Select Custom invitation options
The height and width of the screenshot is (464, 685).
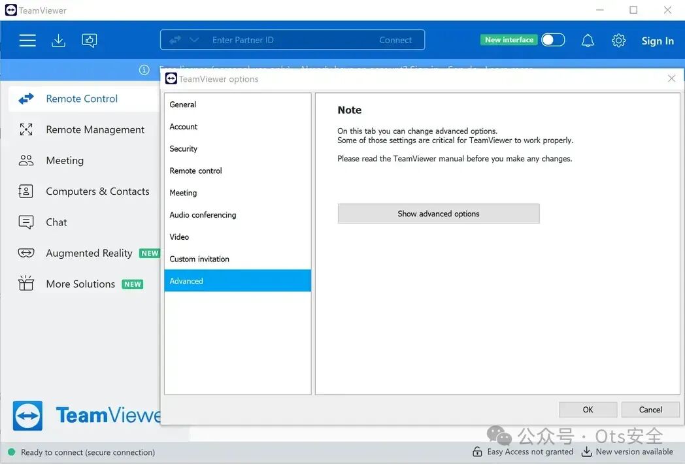(x=238, y=259)
